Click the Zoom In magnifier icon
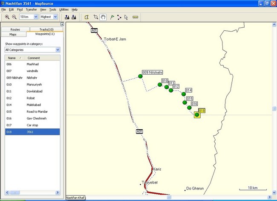277x201 pixels. coord(7,17)
